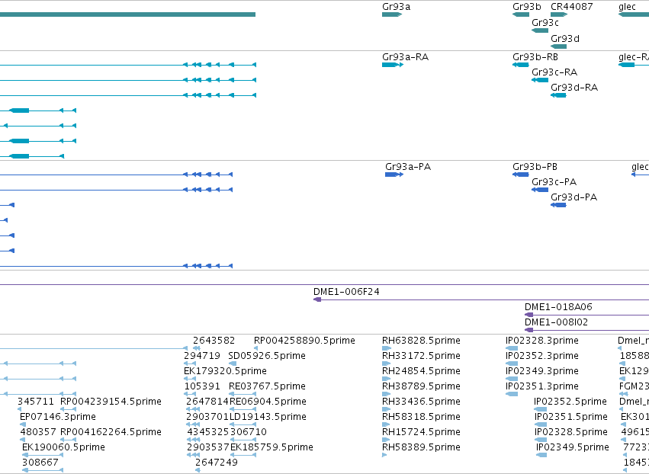649x474 pixels.
Task: Select the RP004258890.5prime EST label
Action: (304, 341)
